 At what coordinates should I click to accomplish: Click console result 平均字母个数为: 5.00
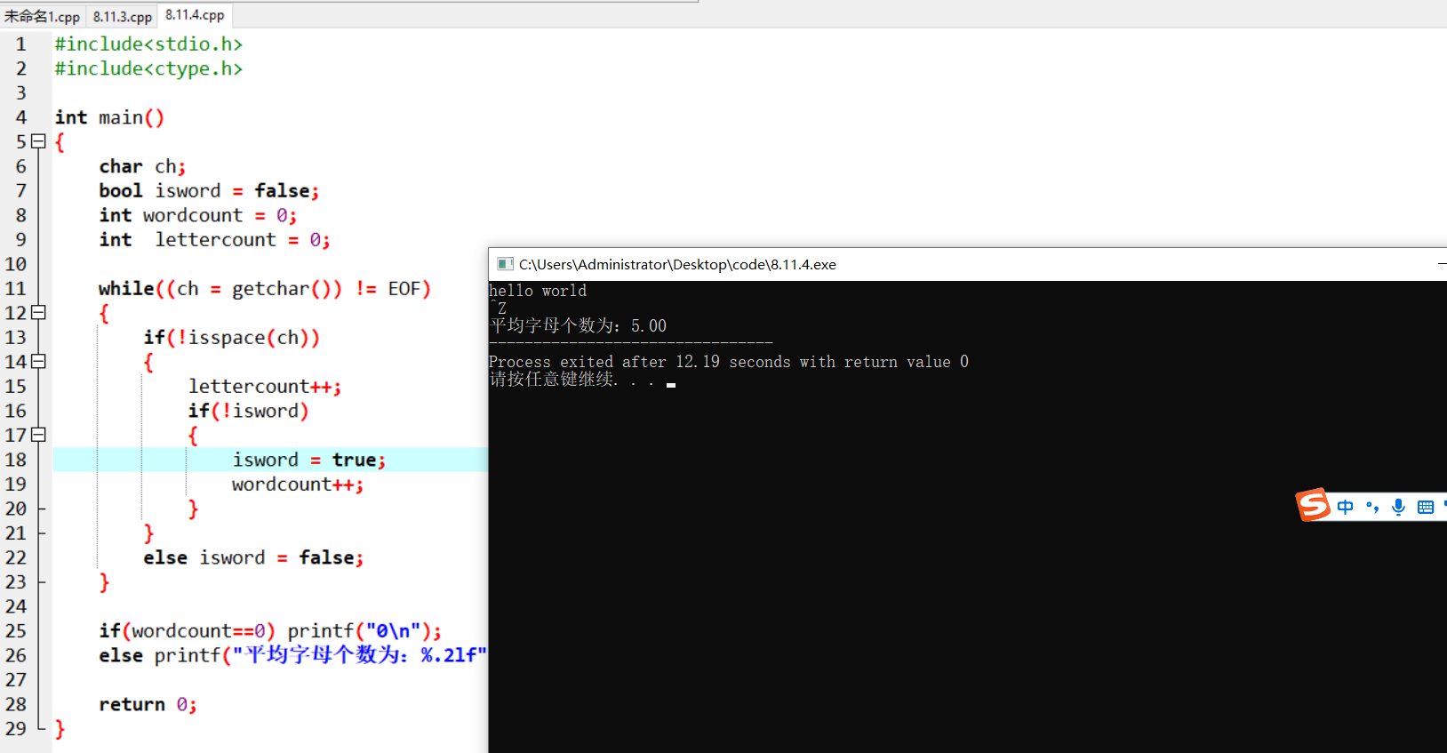(578, 325)
